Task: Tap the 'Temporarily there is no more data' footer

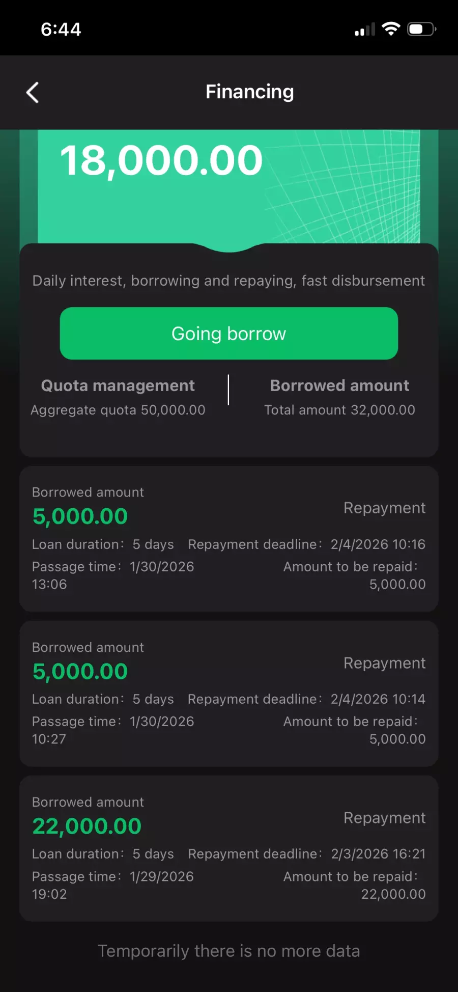Action: tap(229, 951)
